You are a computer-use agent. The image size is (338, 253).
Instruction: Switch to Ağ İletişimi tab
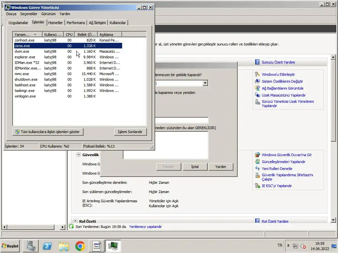[97, 23]
